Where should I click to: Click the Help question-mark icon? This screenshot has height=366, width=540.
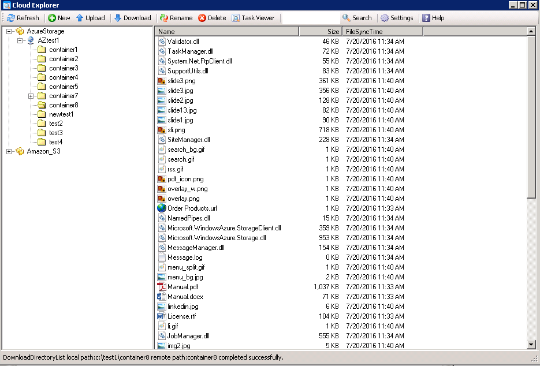click(x=426, y=18)
